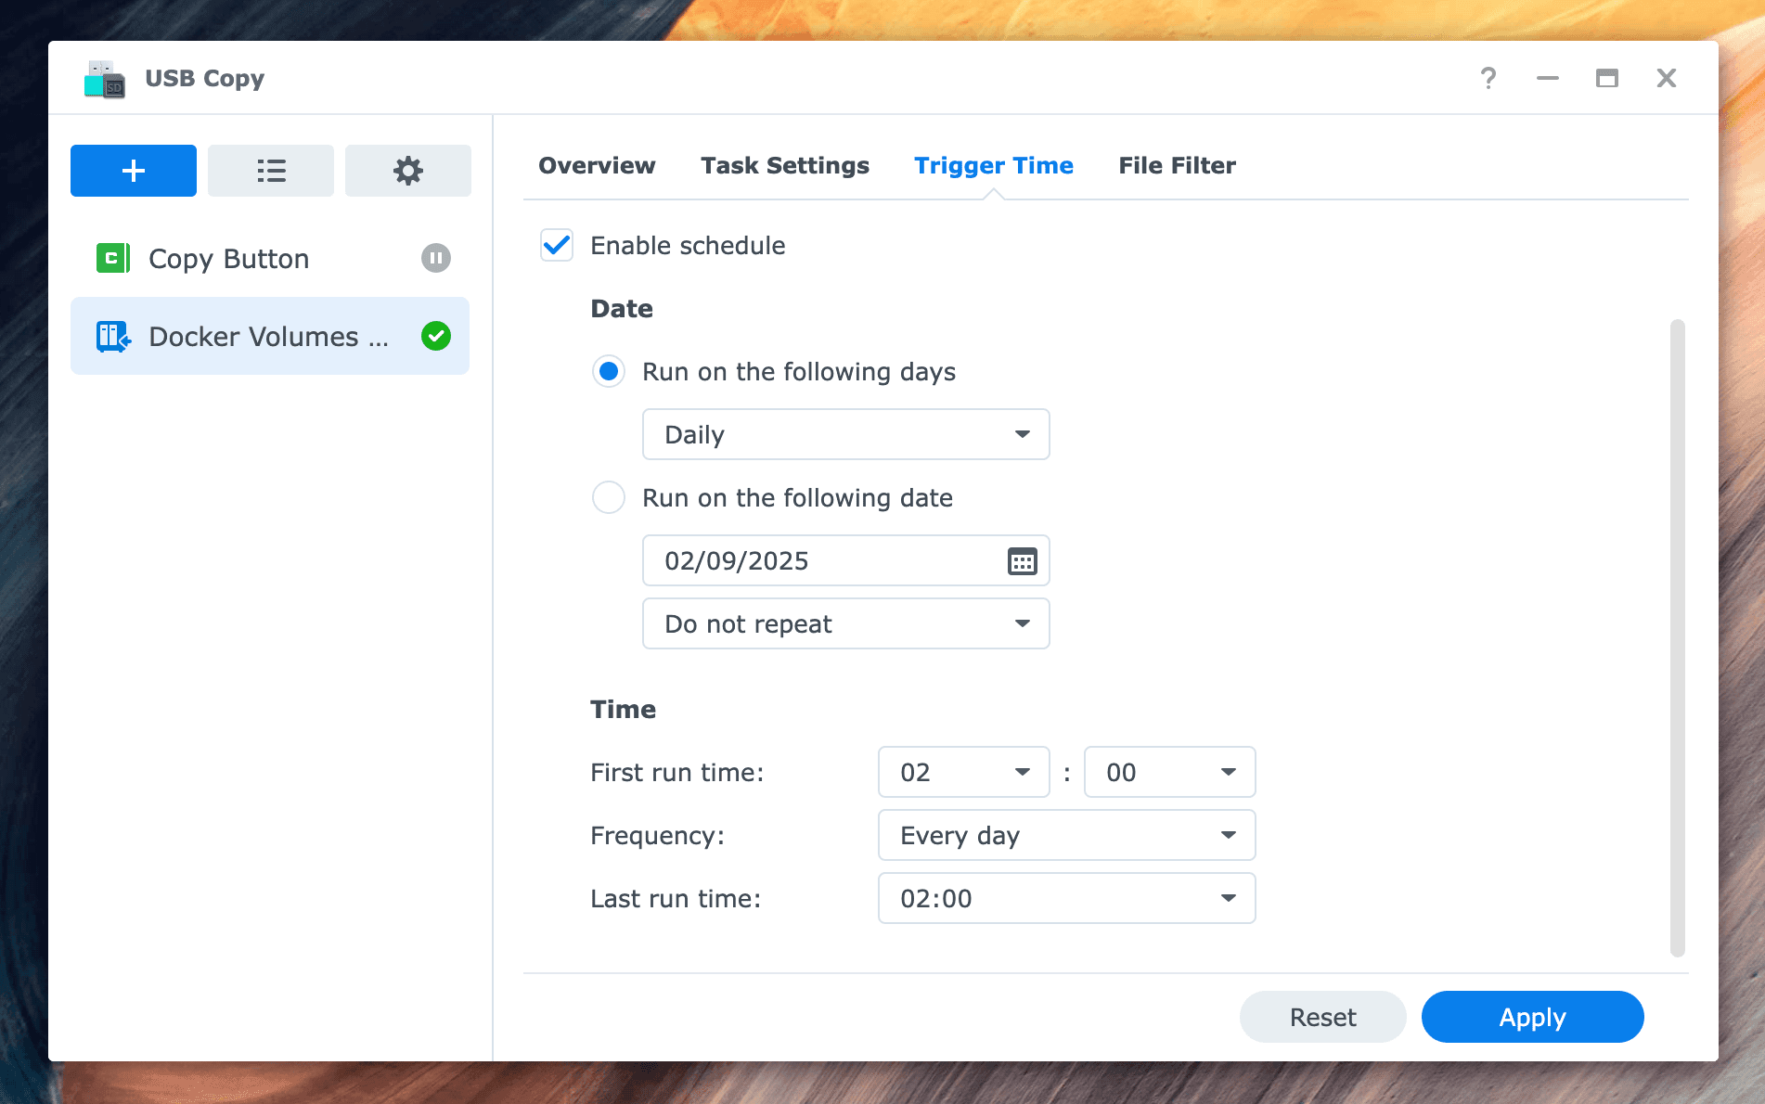Switch to the File Filter tab
Image resolution: width=1765 pixels, height=1104 pixels.
coord(1177,165)
